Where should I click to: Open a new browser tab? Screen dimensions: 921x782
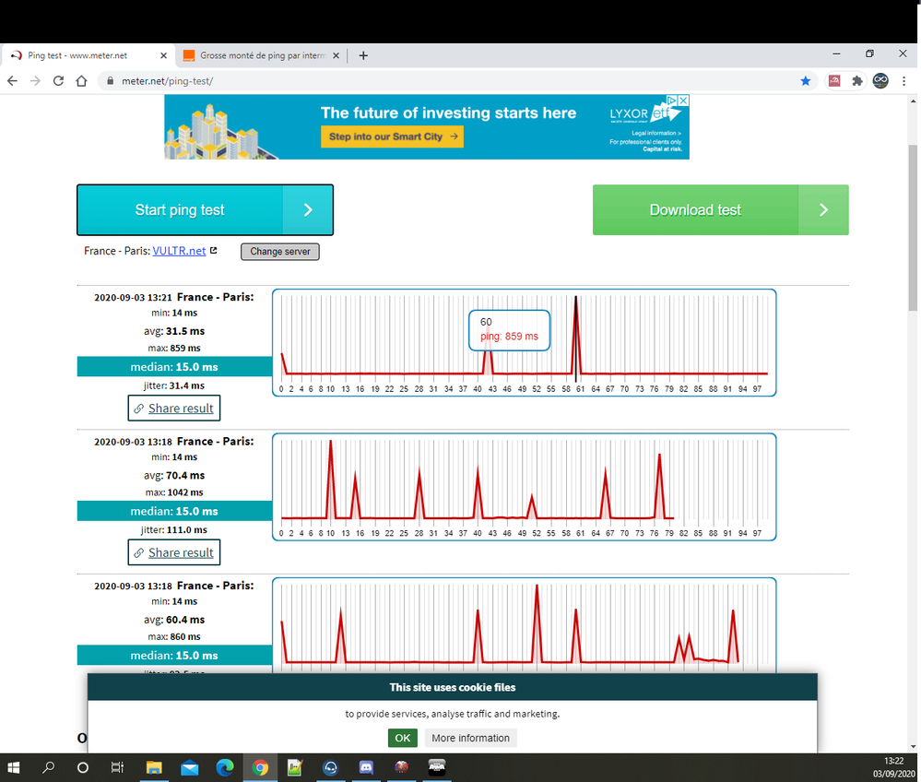(x=363, y=55)
